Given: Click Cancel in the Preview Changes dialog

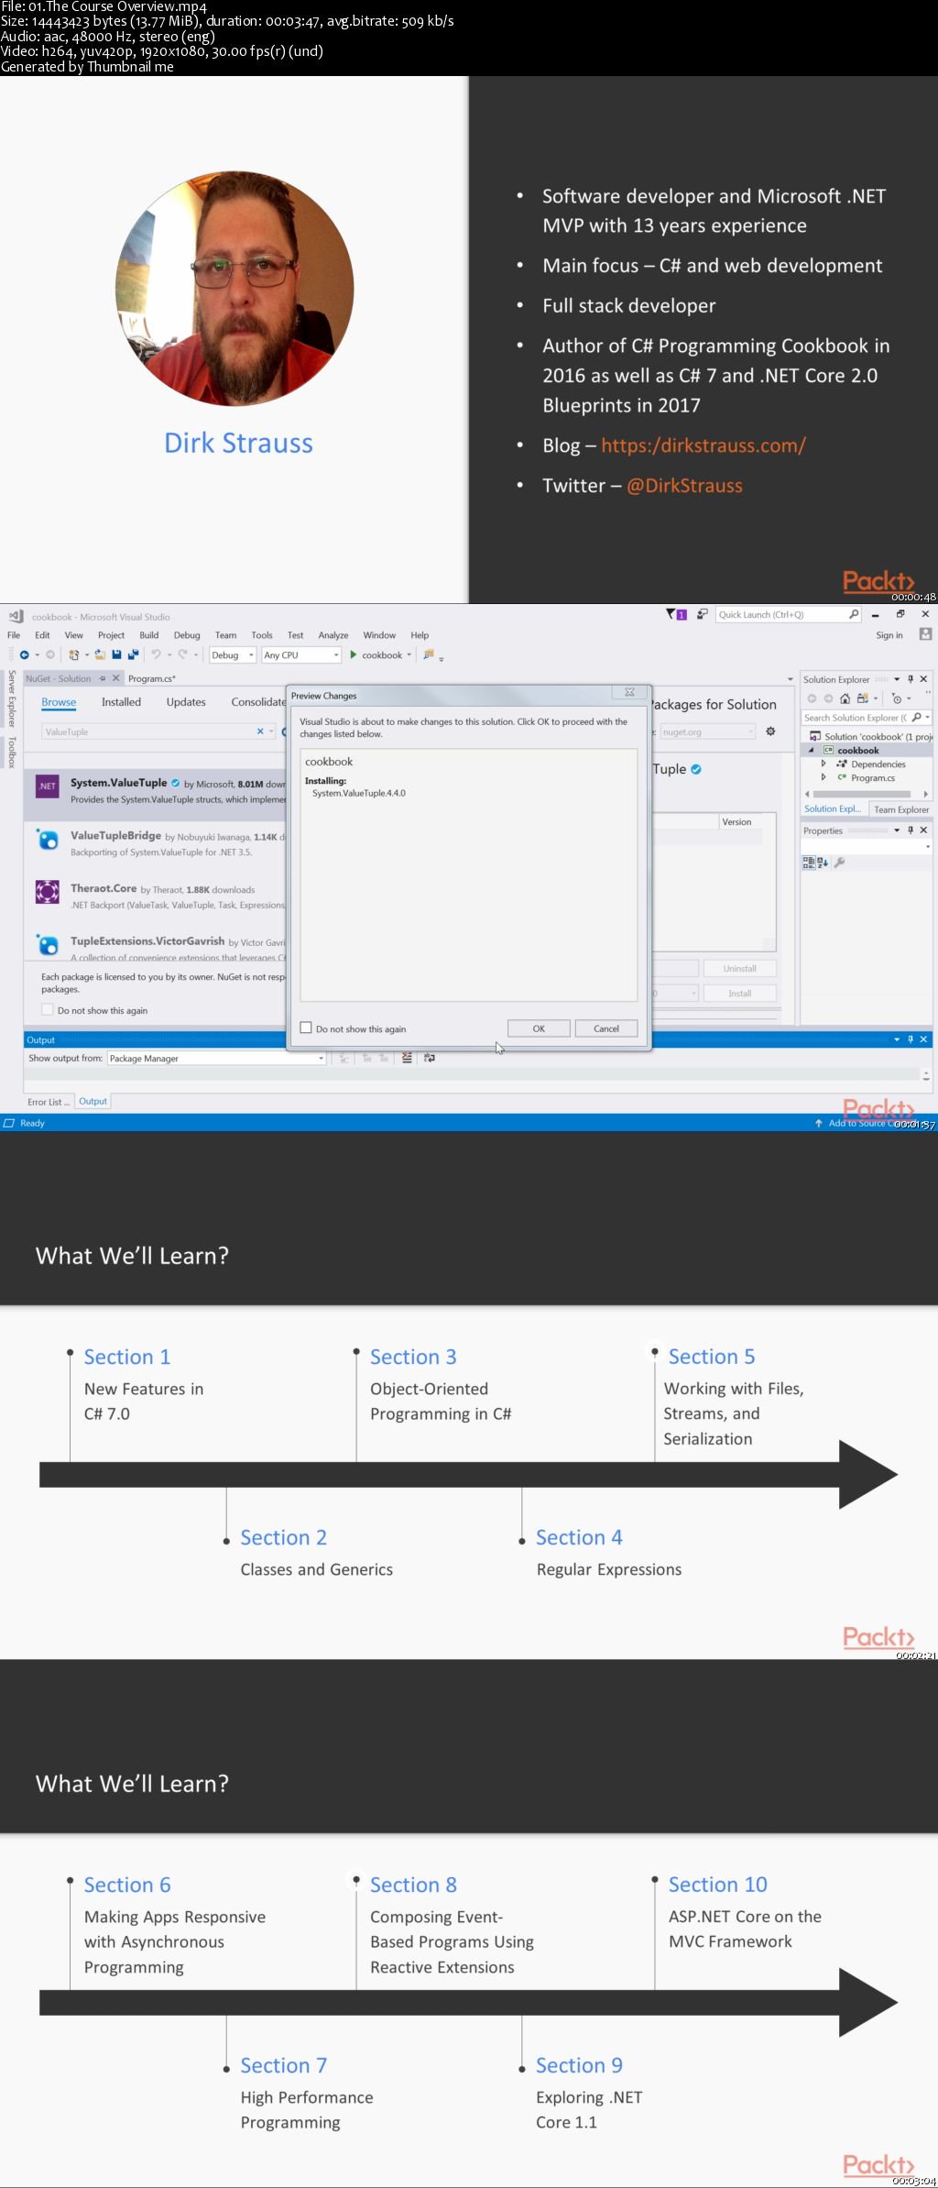Looking at the screenshot, I should [606, 1028].
